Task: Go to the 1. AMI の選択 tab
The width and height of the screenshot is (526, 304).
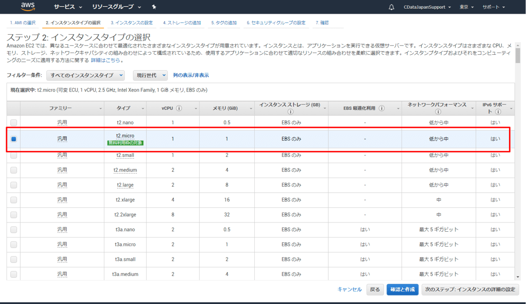Action: click(23, 22)
